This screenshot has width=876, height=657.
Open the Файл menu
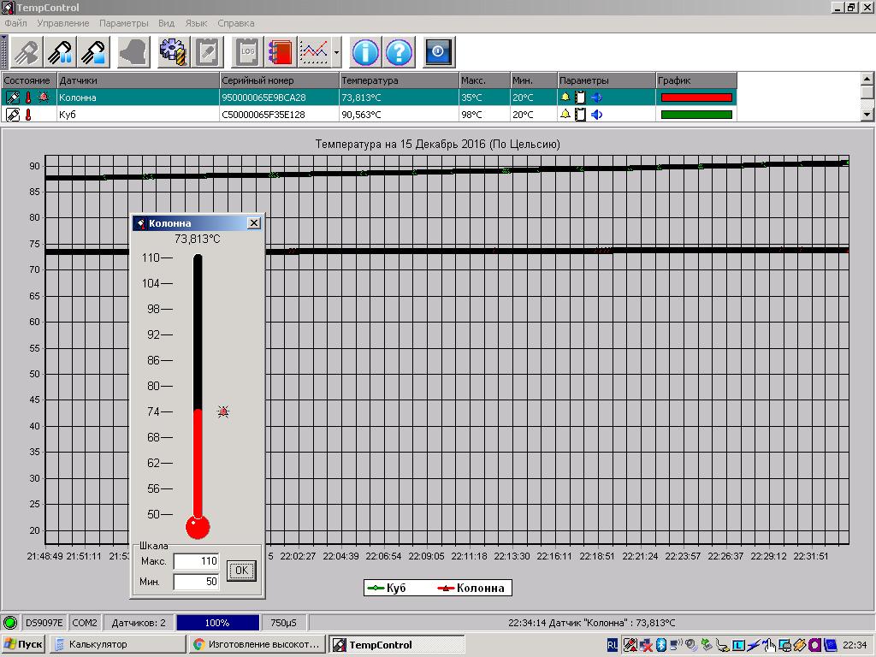[x=15, y=23]
